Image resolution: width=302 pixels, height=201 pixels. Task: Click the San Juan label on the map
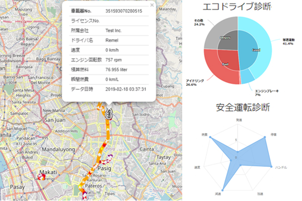pyautogui.click(x=55, y=120)
